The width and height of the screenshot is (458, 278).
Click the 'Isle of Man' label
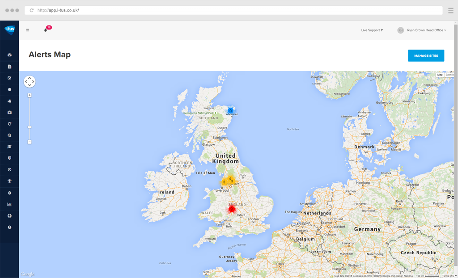205,173
